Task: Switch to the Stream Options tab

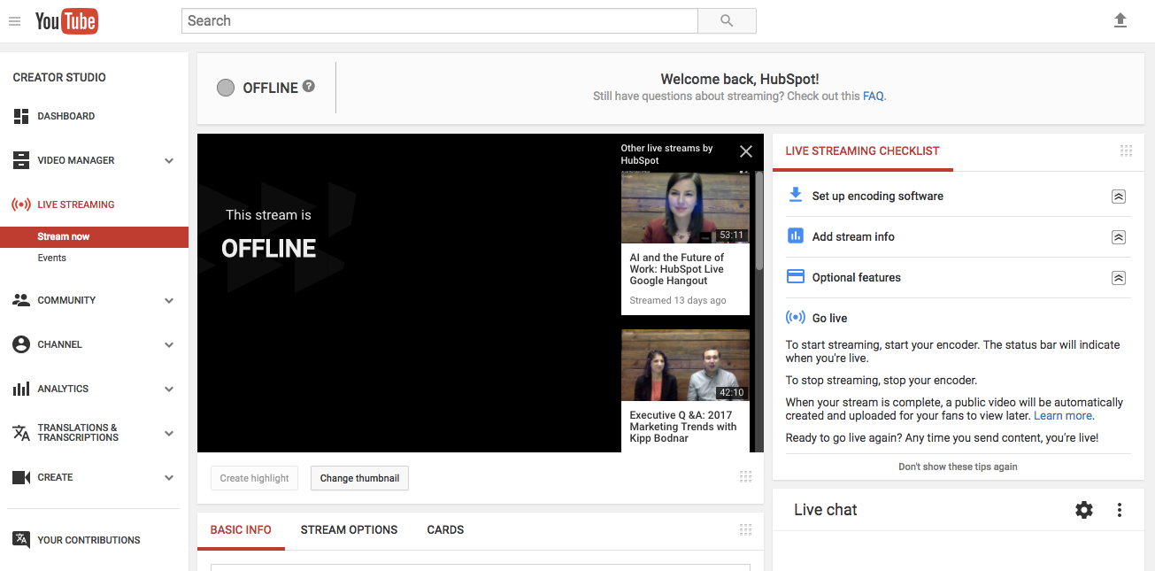Action: 349,530
